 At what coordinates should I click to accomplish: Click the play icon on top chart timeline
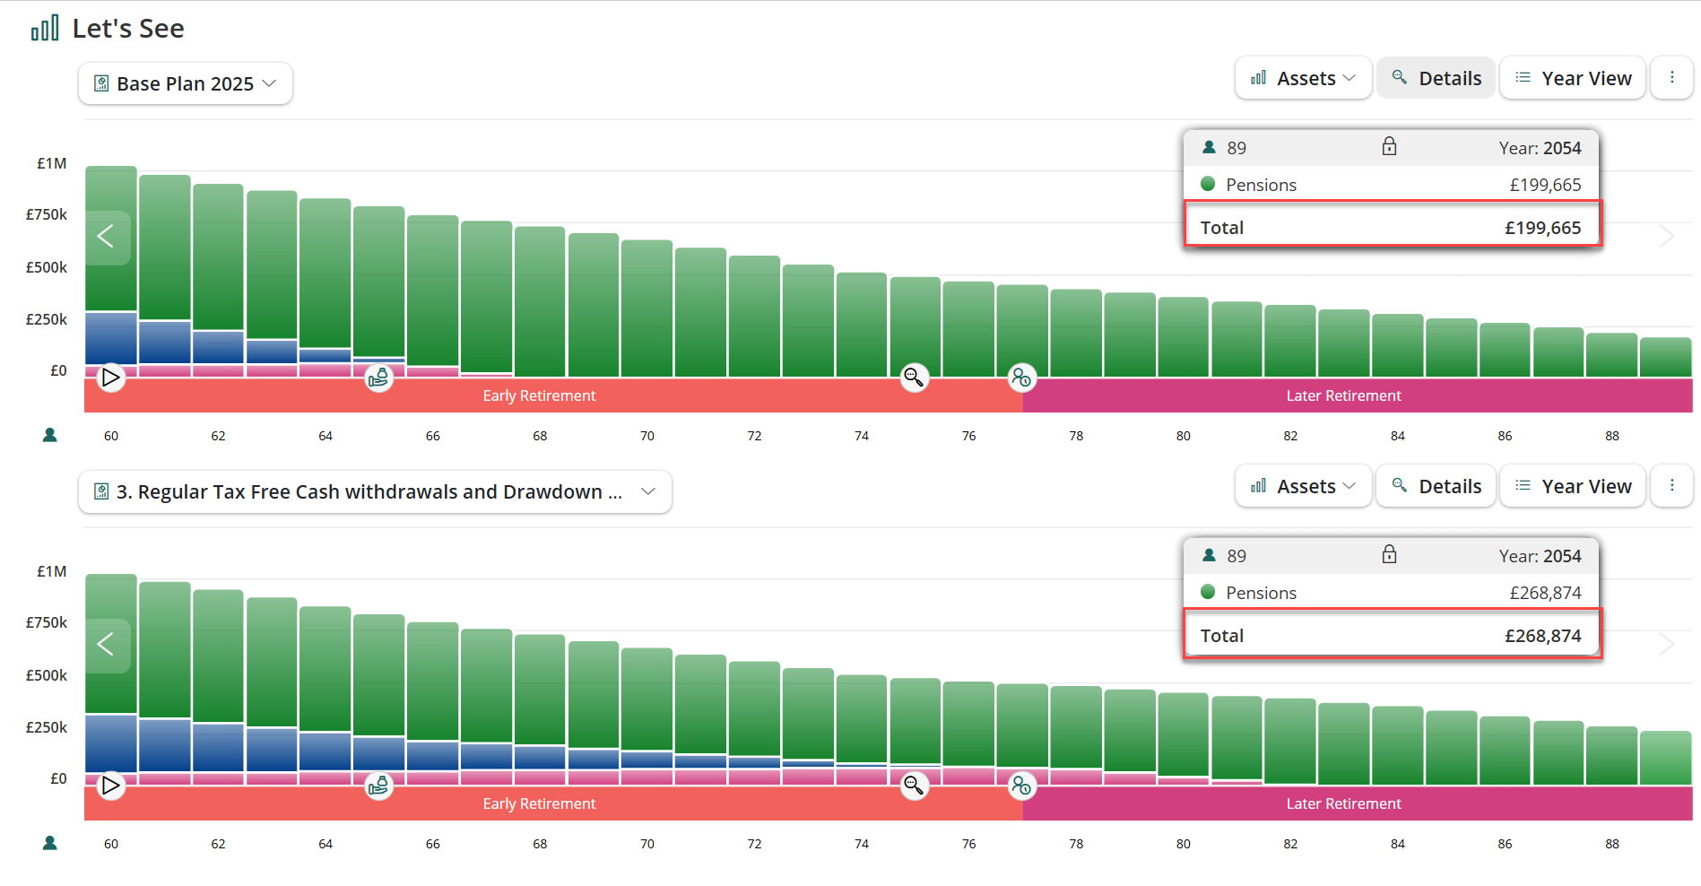(110, 378)
